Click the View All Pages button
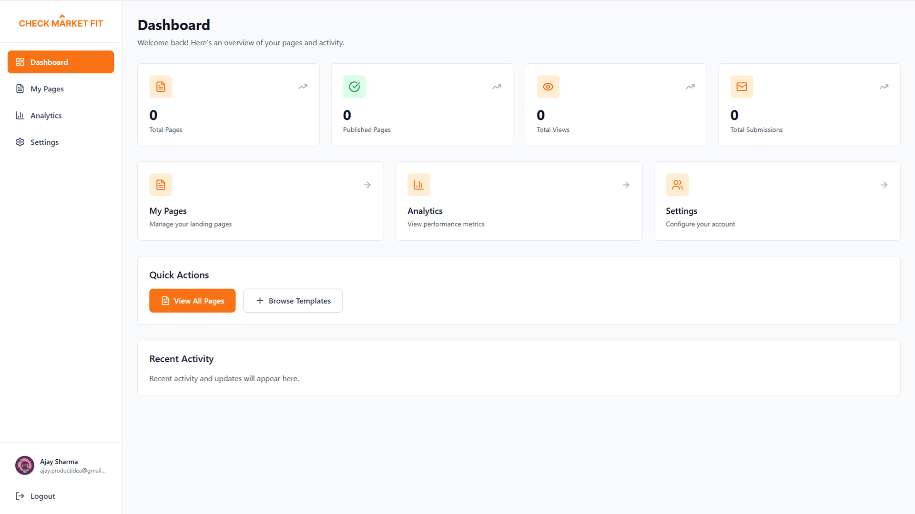Screen dimensions: 915x514 (x=192, y=300)
